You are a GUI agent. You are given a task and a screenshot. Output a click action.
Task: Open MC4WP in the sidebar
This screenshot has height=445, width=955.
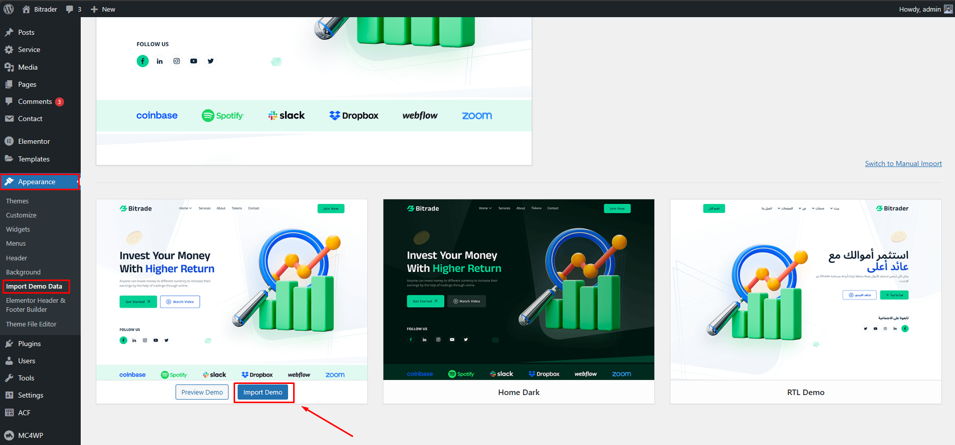[x=30, y=435]
